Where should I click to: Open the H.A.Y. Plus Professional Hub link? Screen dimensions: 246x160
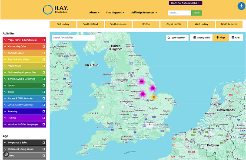click(186, 3)
